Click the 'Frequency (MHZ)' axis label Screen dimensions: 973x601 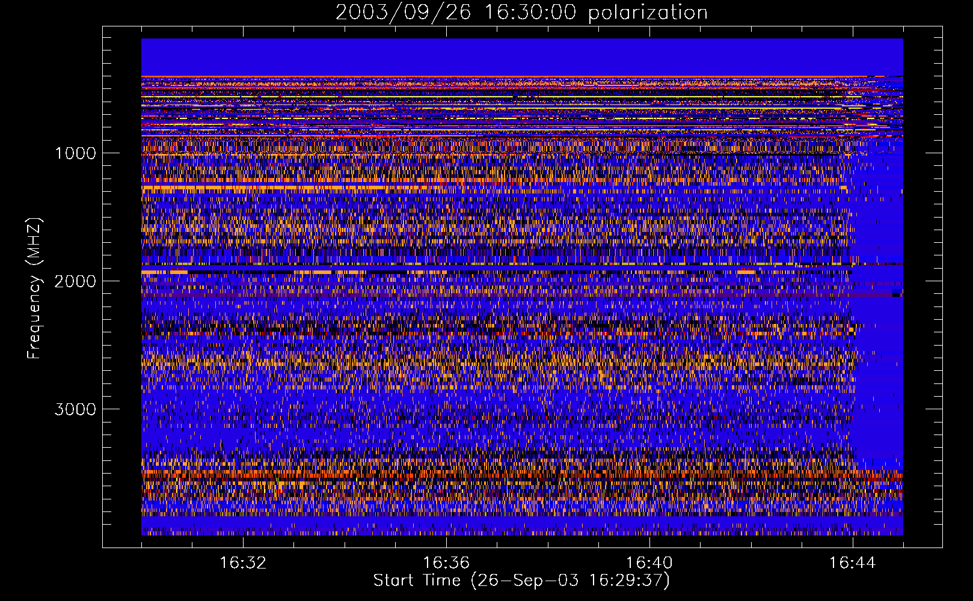pyautogui.click(x=34, y=288)
